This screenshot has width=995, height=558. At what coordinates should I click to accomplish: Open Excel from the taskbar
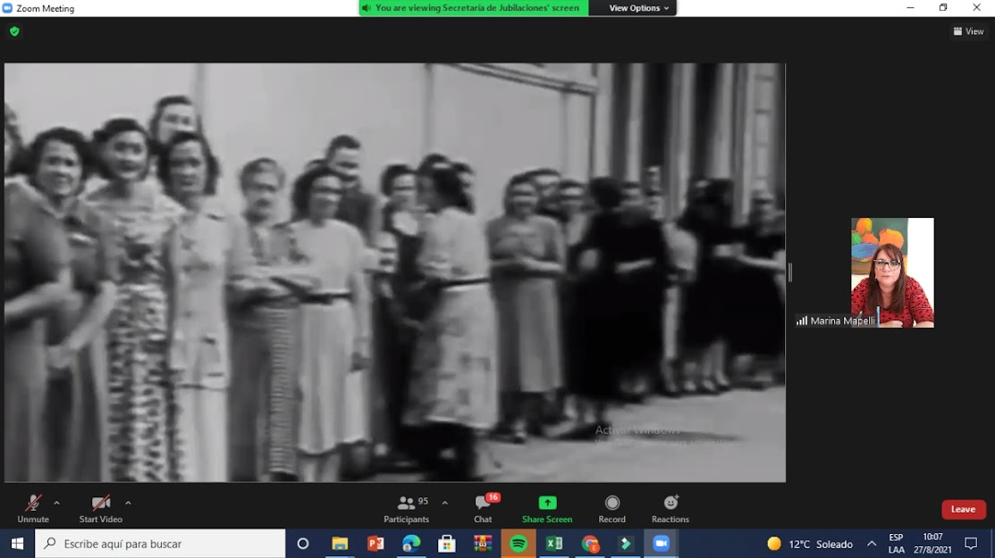pos(554,544)
